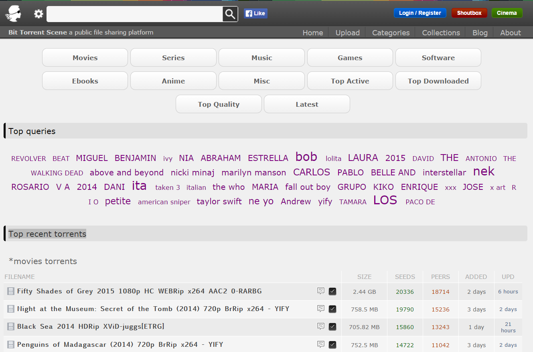Browse the Software category

(438, 57)
